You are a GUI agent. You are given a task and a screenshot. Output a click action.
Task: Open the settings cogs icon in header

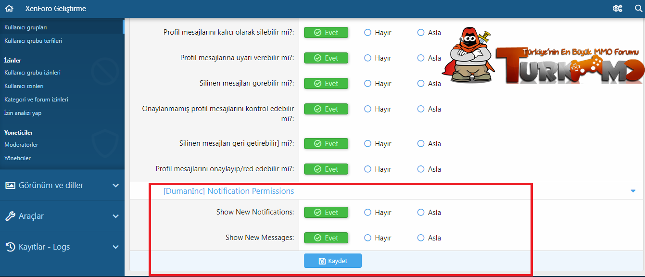pyautogui.click(x=618, y=9)
